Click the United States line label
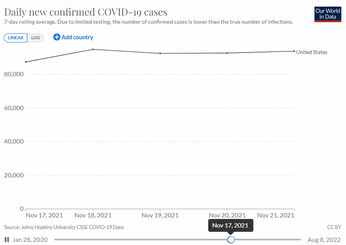The width and height of the screenshot is (346, 245). click(x=311, y=52)
